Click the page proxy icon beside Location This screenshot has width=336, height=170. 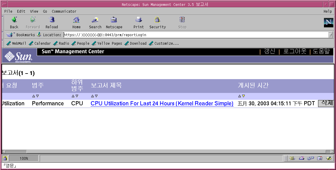coord(39,34)
